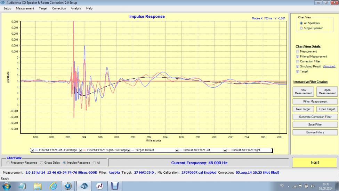This screenshot has width=339, height=191.
Task: Click target name 27 MAI C9 D
Action: tap(145, 173)
